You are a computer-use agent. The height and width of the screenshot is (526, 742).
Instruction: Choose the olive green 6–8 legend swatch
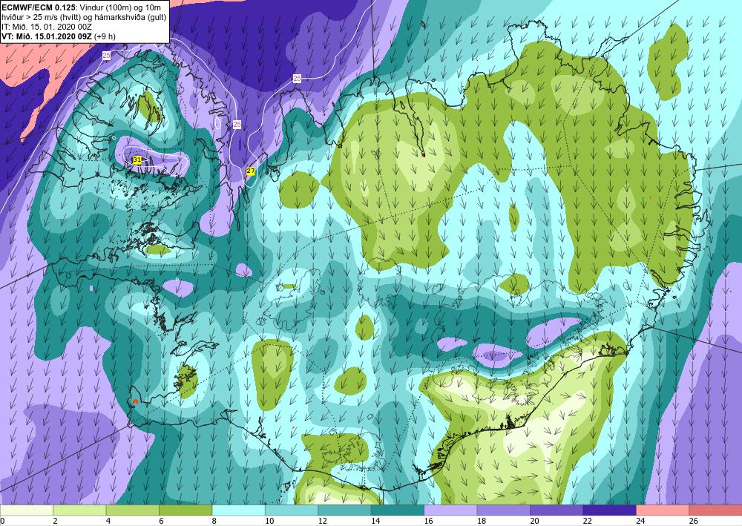[185, 510]
